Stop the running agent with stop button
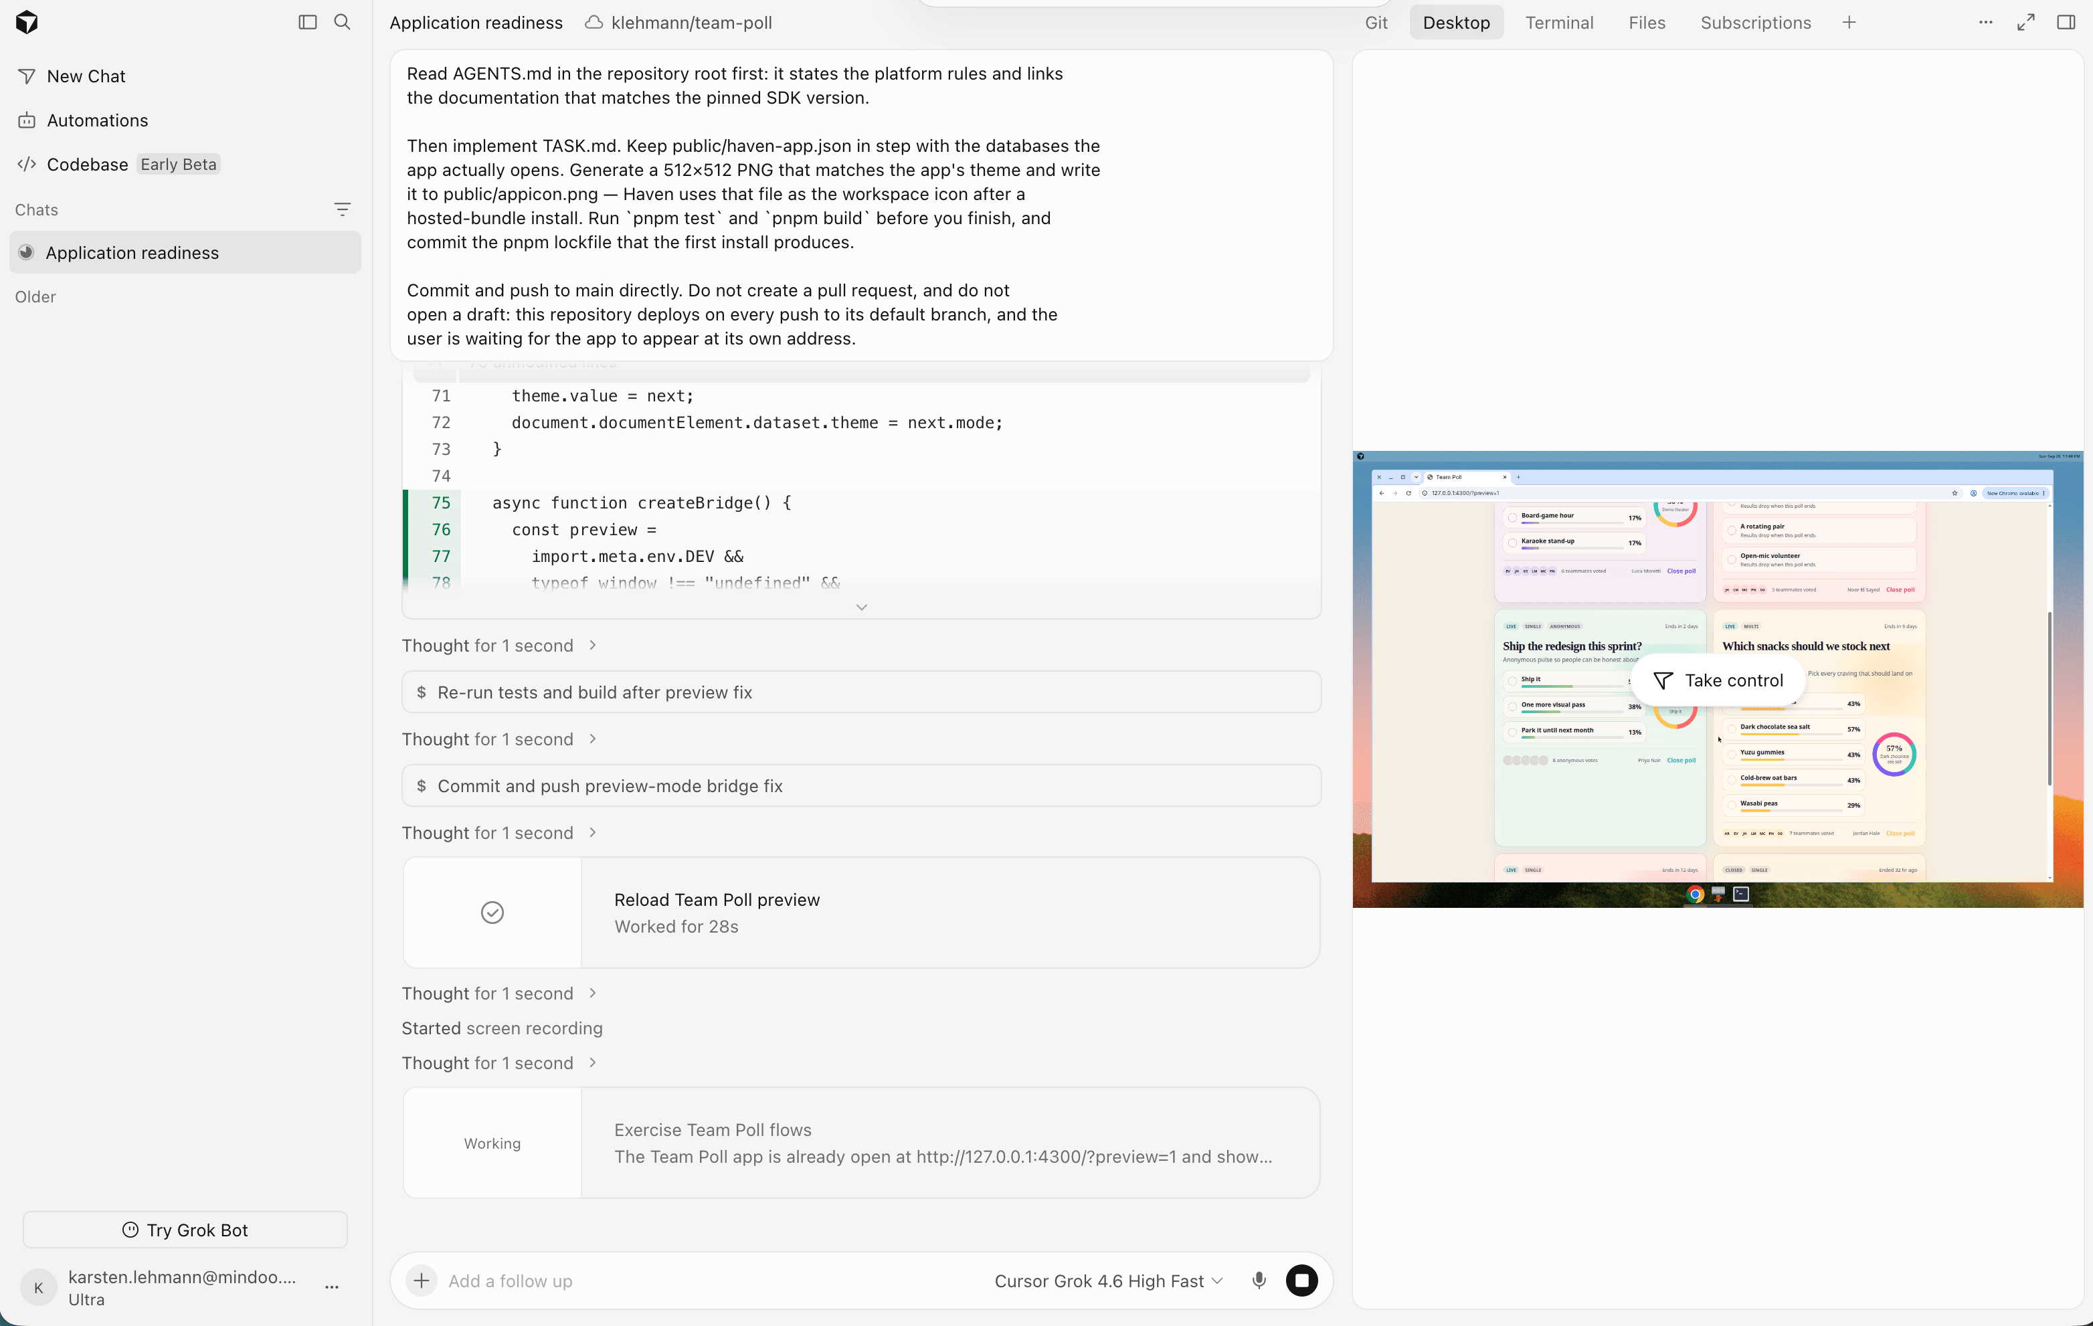Screen dimensions: 2093x1326 (x=1301, y=1280)
